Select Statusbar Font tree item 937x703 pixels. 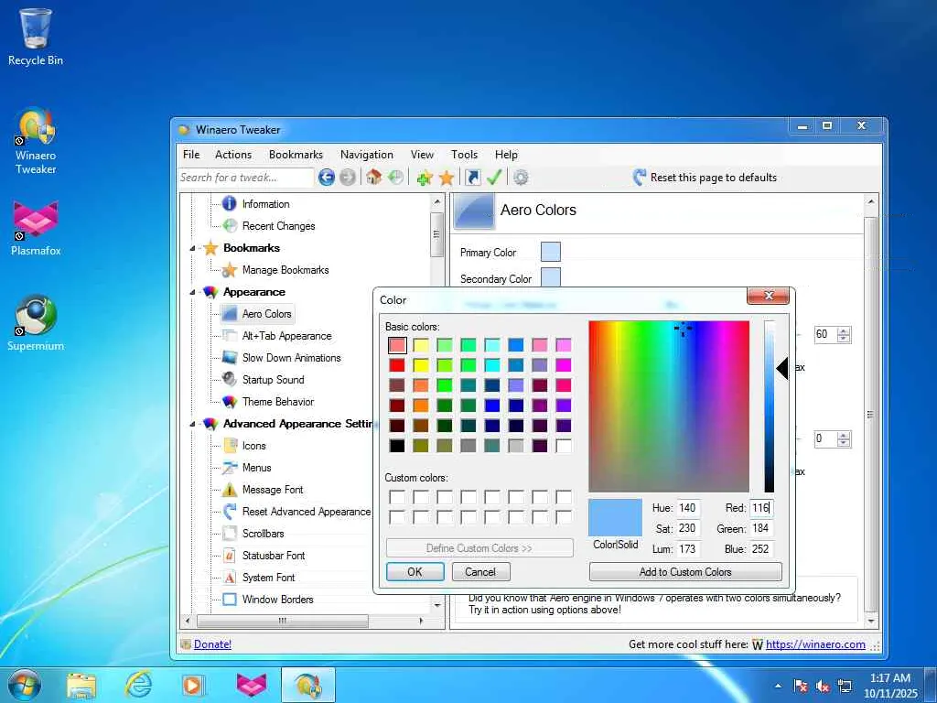pyautogui.click(x=273, y=556)
